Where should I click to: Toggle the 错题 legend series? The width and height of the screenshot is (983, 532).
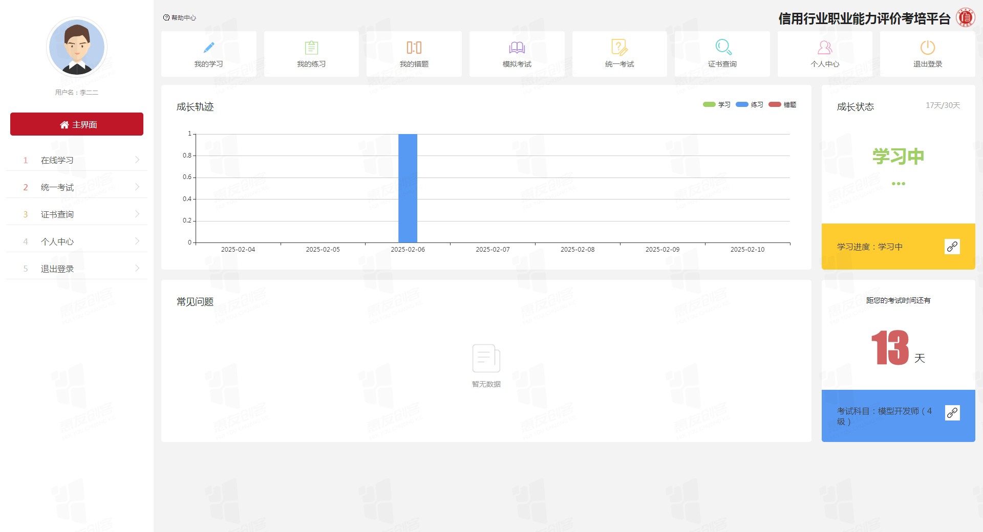pyautogui.click(x=782, y=105)
